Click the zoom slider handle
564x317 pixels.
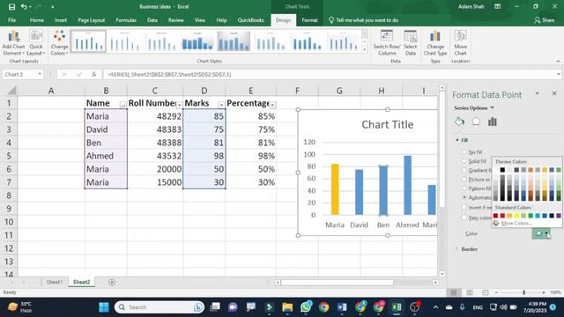click(x=523, y=292)
